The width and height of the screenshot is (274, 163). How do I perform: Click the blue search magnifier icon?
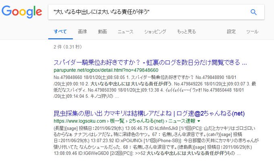[253, 12]
